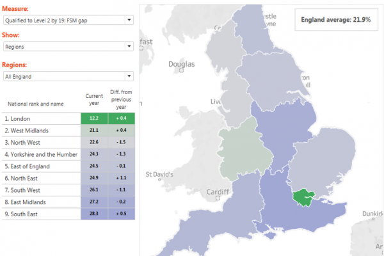Click the England average 21.9% box
The width and height of the screenshot is (384, 256).
point(335,20)
